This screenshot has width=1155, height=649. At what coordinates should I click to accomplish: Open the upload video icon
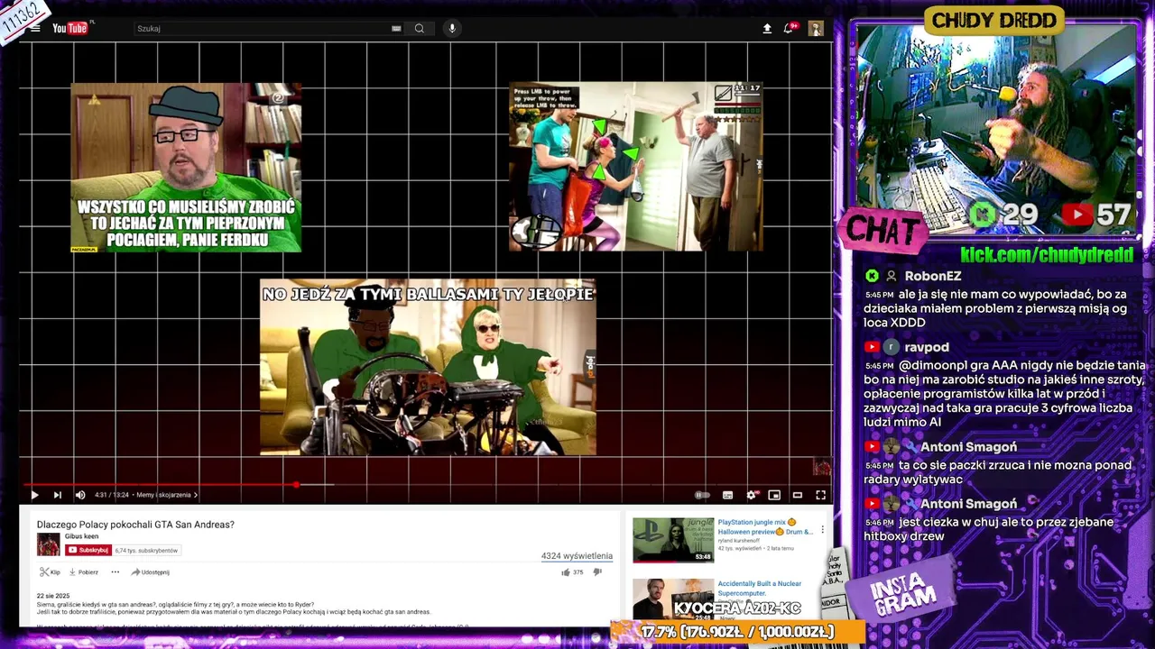(x=767, y=28)
